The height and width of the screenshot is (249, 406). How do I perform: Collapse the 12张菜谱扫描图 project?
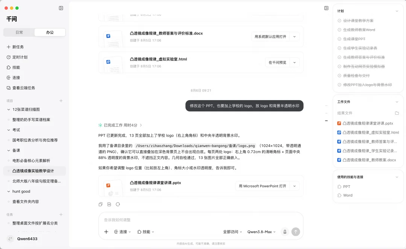pyautogui.click(x=9, y=109)
